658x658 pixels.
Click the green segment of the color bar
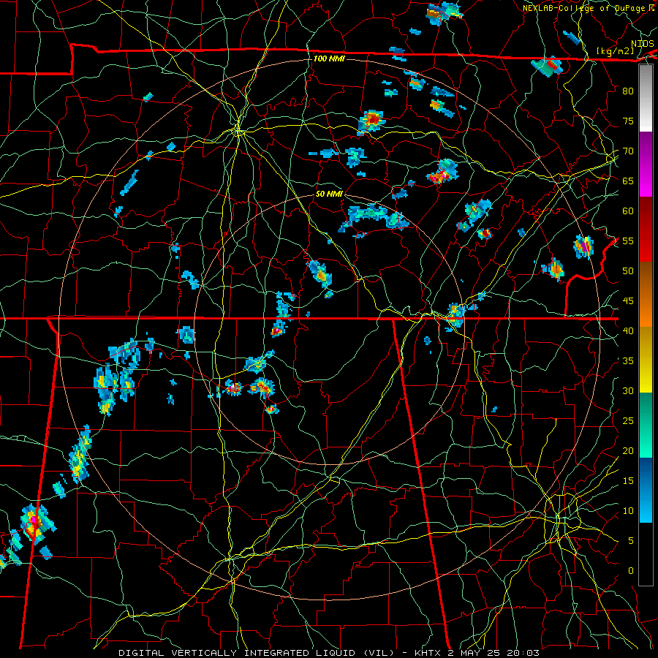pyautogui.click(x=646, y=425)
